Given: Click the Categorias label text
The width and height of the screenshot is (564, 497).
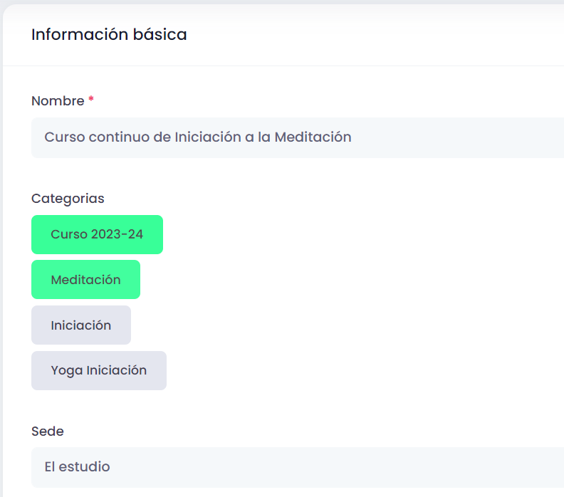Looking at the screenshot, I should tap(68, 198).
